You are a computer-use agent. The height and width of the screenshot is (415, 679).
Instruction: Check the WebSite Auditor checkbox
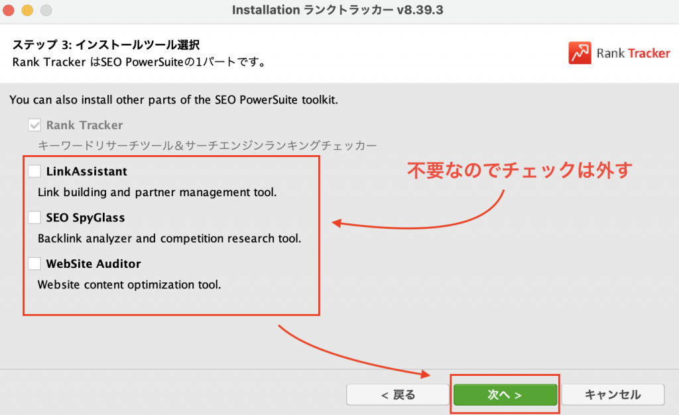[34, 264]
